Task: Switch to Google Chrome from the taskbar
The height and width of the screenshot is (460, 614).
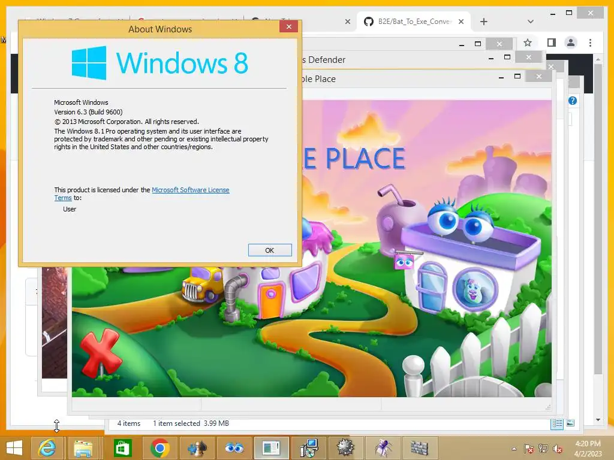Action: tap(159, 448)
